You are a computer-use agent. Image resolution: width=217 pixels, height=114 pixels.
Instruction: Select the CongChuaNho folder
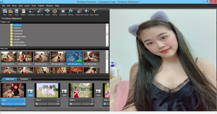coord(19,42)
